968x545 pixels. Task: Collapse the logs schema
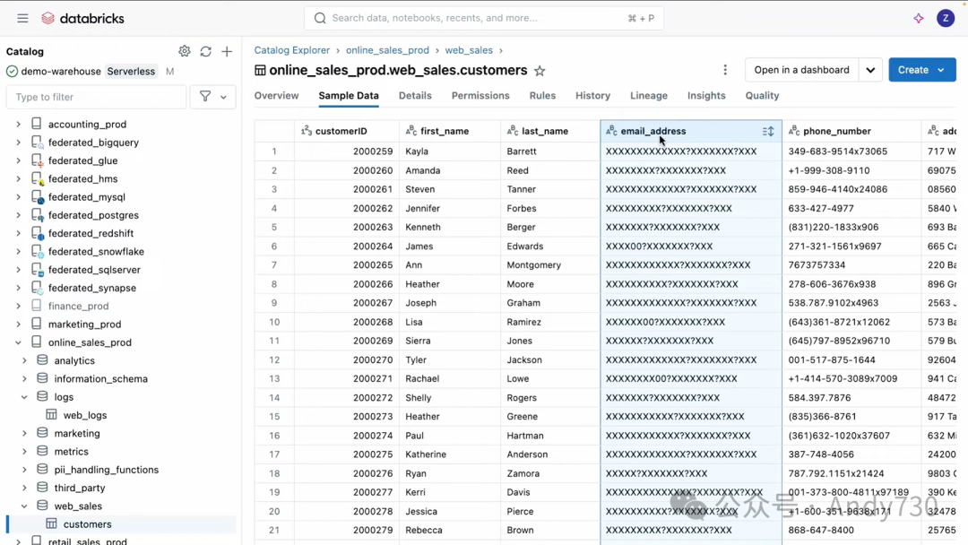click(24, 397)
